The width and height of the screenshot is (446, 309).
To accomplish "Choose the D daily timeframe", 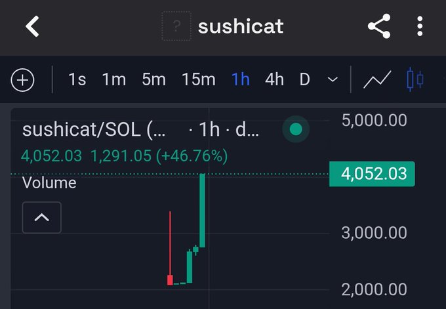I will coord(304,79).
